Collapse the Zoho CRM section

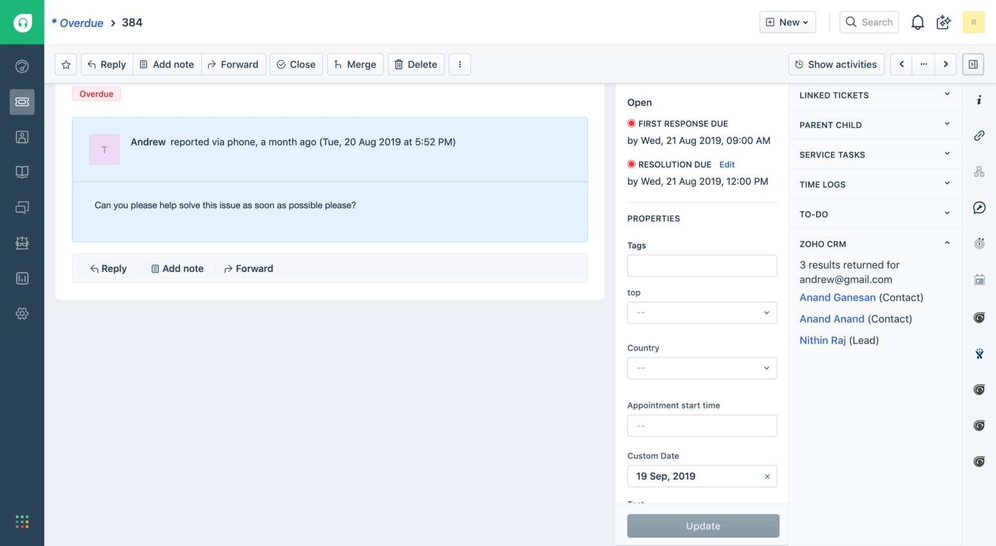click(946, 243)
